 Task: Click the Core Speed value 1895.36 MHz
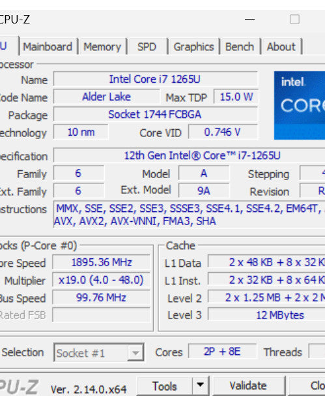coord(102,262)
